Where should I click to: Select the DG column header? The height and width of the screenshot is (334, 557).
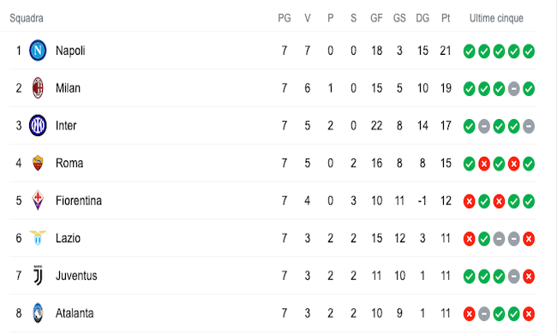422,18
